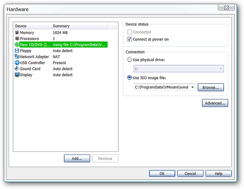The height and width of the screenshot is (189, 244).
Task: Close the Hardware dialog window
Action: coord(226,7)
